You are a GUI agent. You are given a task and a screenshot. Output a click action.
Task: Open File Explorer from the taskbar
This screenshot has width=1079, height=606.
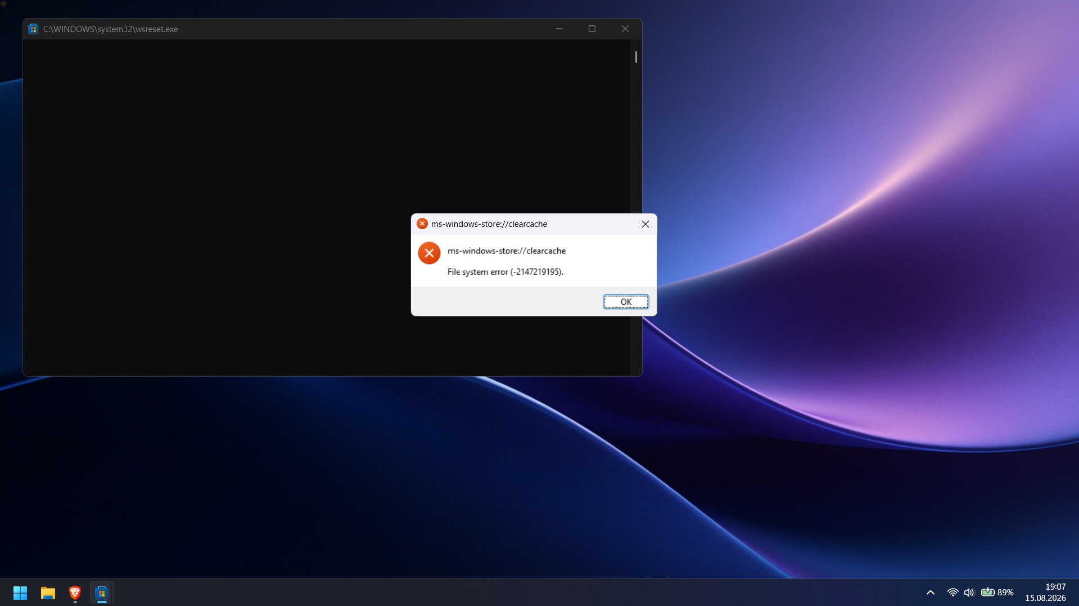(48, 593)
